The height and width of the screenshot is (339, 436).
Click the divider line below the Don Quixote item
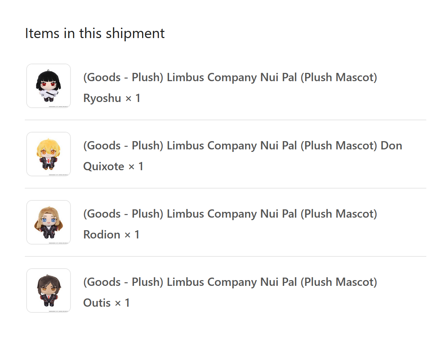(x=226, y=188)
